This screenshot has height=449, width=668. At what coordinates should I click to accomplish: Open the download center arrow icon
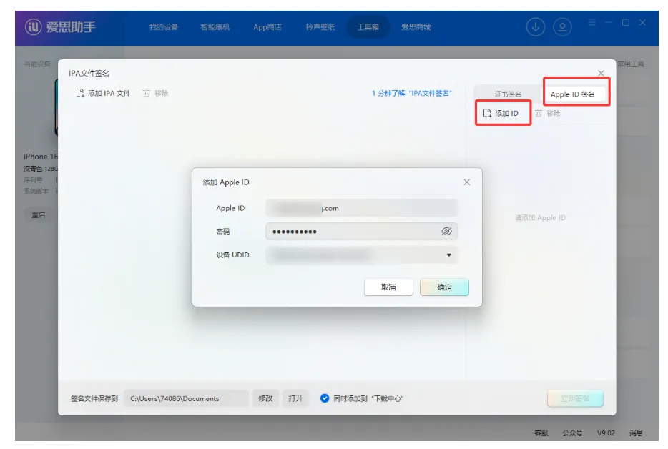[x=536, y=27]
